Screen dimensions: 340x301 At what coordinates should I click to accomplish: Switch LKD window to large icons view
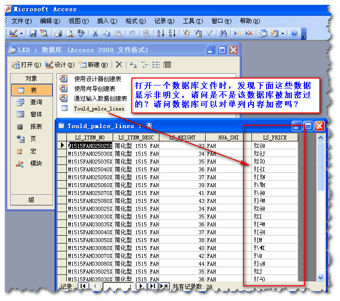(x=133, y=64)
